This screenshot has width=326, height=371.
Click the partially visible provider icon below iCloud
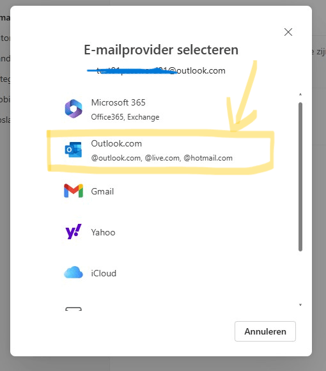pyautogui.click(x=74, y=309)
